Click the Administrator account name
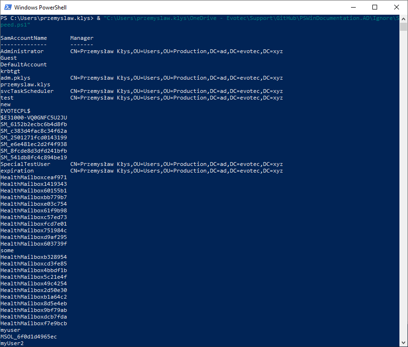This screenshot has height=347, width=408. coord(22,51)
